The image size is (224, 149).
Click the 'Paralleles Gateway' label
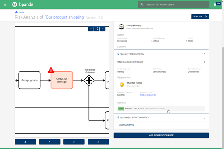tap(90, 71)
